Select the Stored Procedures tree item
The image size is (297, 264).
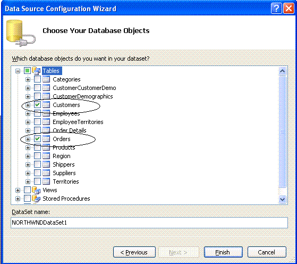point(66,199)
